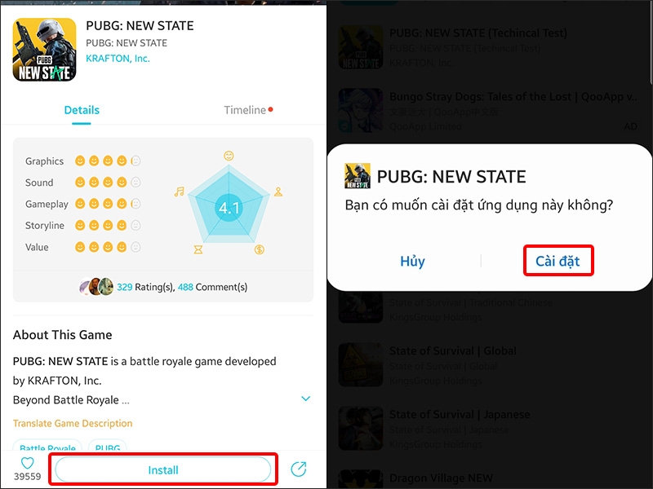Confirm installation with the Cài đặt button

point(558,262)
